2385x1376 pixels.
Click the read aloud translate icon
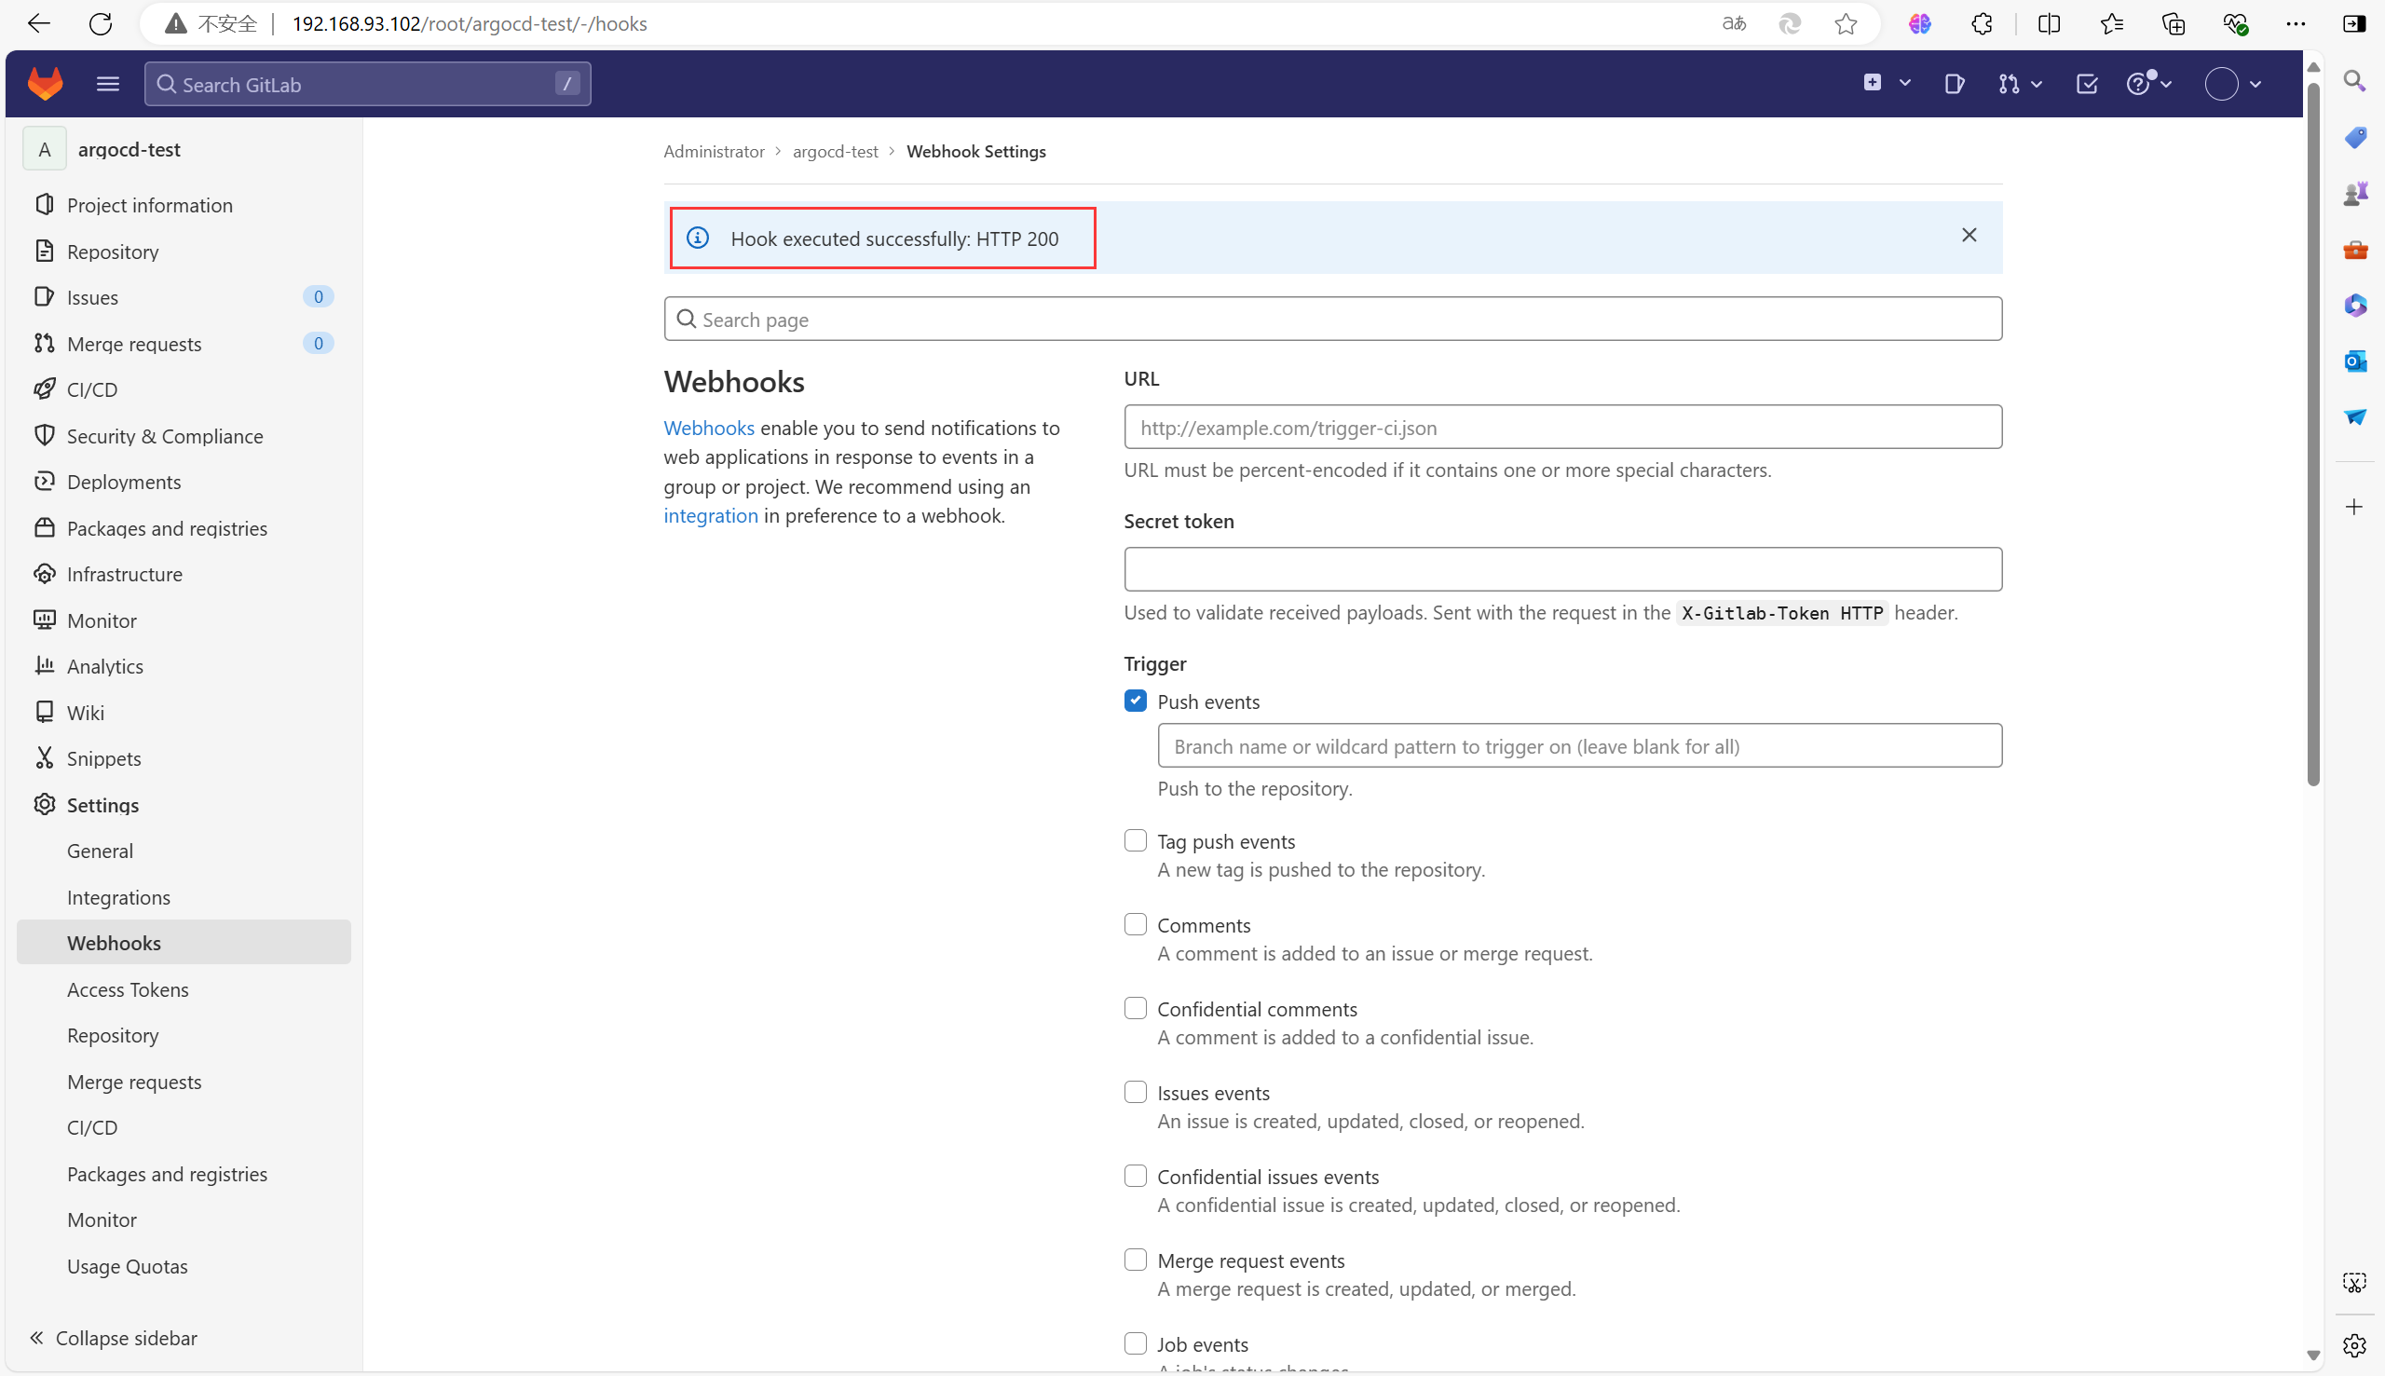coord(1733,23)
